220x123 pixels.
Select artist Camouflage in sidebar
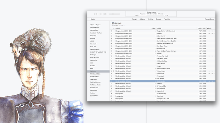tap(94, 30)
